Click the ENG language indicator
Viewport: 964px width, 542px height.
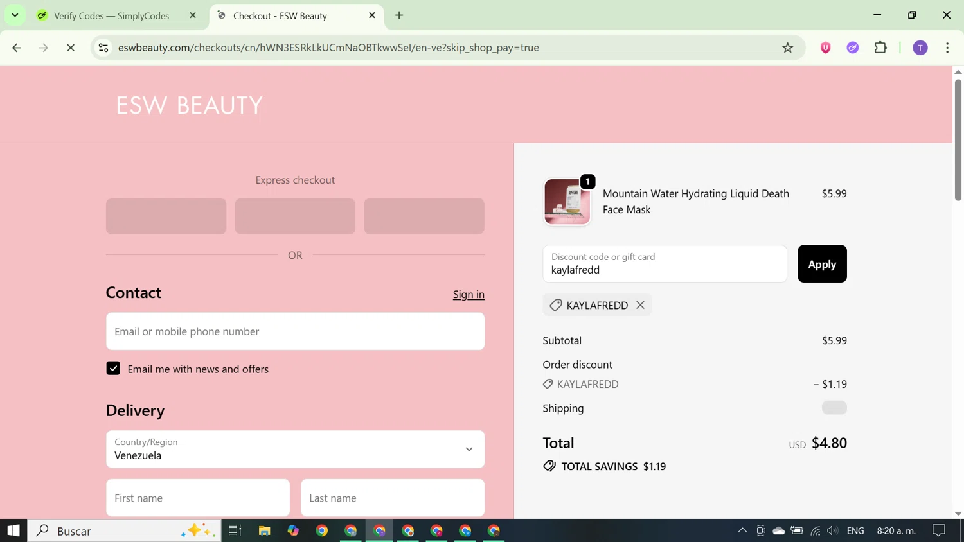(x=855, y=530)
